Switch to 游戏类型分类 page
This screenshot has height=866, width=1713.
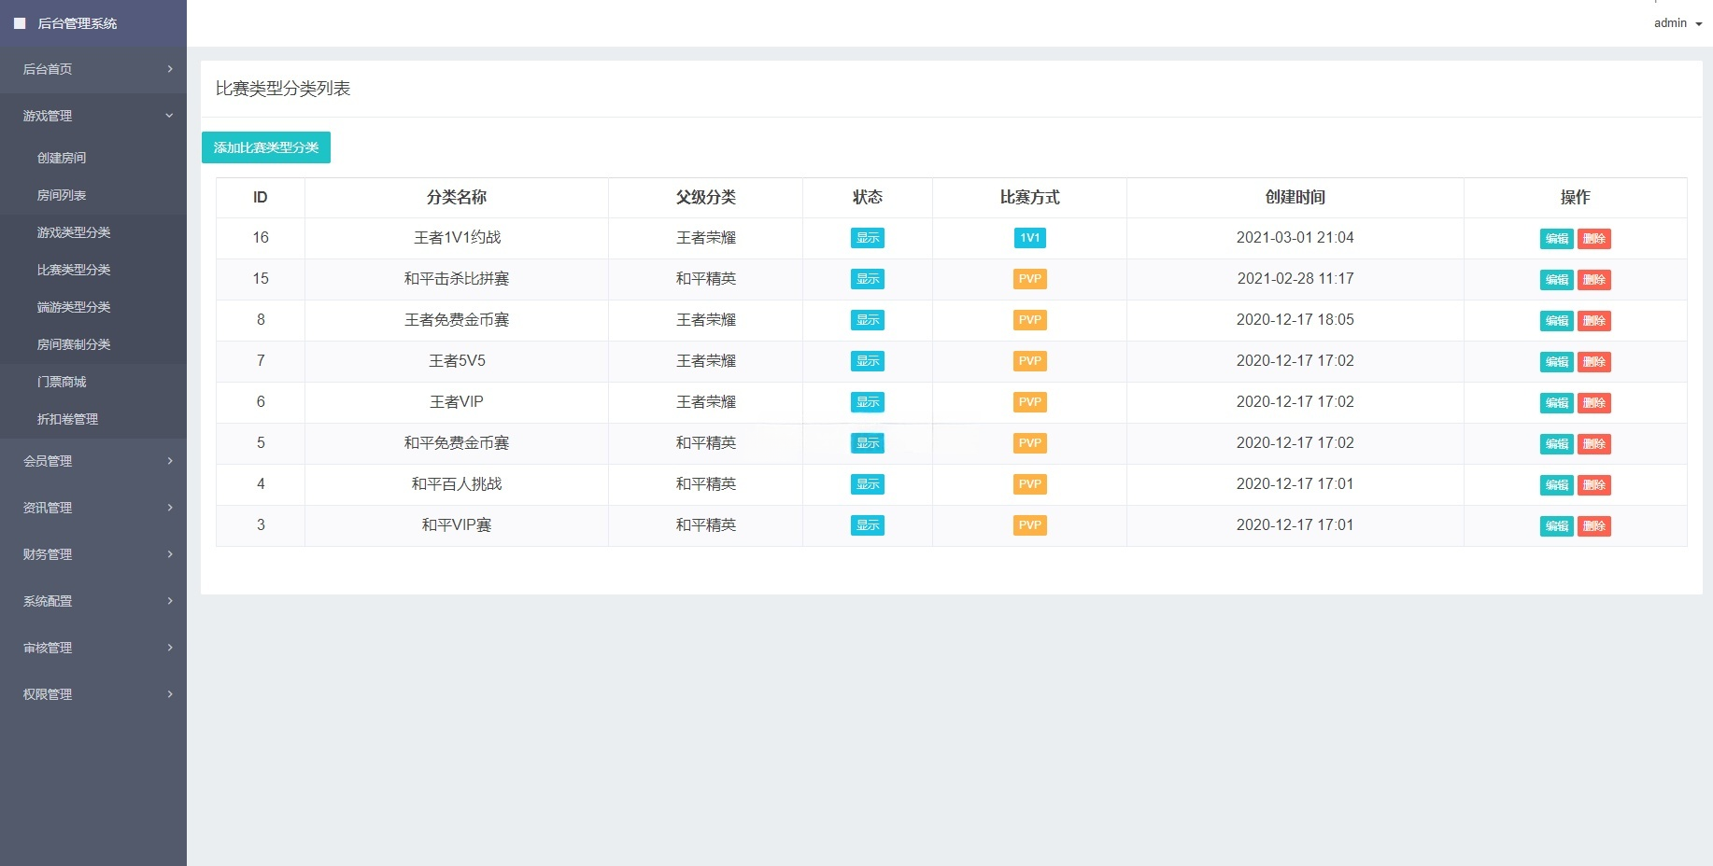[74, 232]
